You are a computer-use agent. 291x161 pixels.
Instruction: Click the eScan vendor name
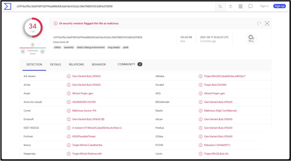click(159, 119)
